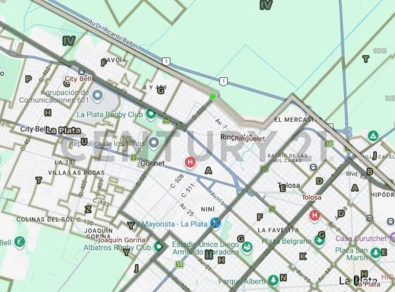The width and height of the screenshot is (395, 292).
Task: Click the golf course icon beside 'Bell'
Action: (20, 242)
